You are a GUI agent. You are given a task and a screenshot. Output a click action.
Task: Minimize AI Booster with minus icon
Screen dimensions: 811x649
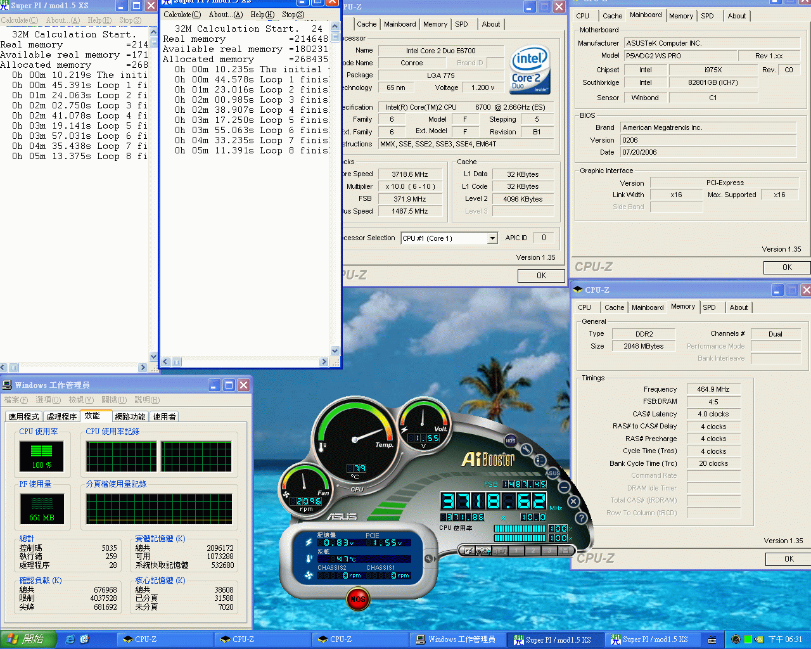(564, 487)
